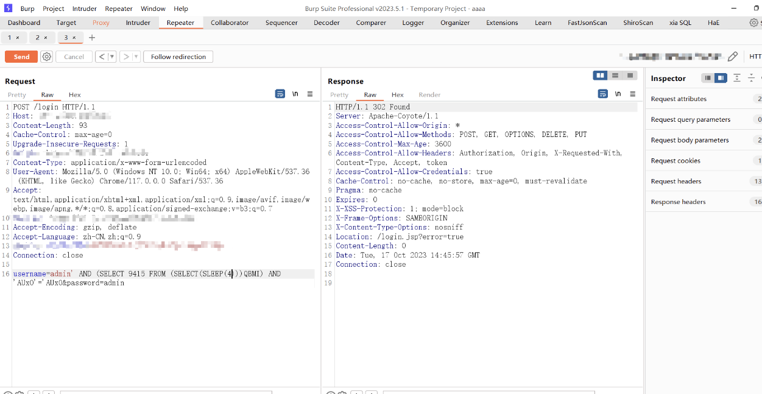
Task: Switch to the Logger tab
Action: [x=413, y=23]
